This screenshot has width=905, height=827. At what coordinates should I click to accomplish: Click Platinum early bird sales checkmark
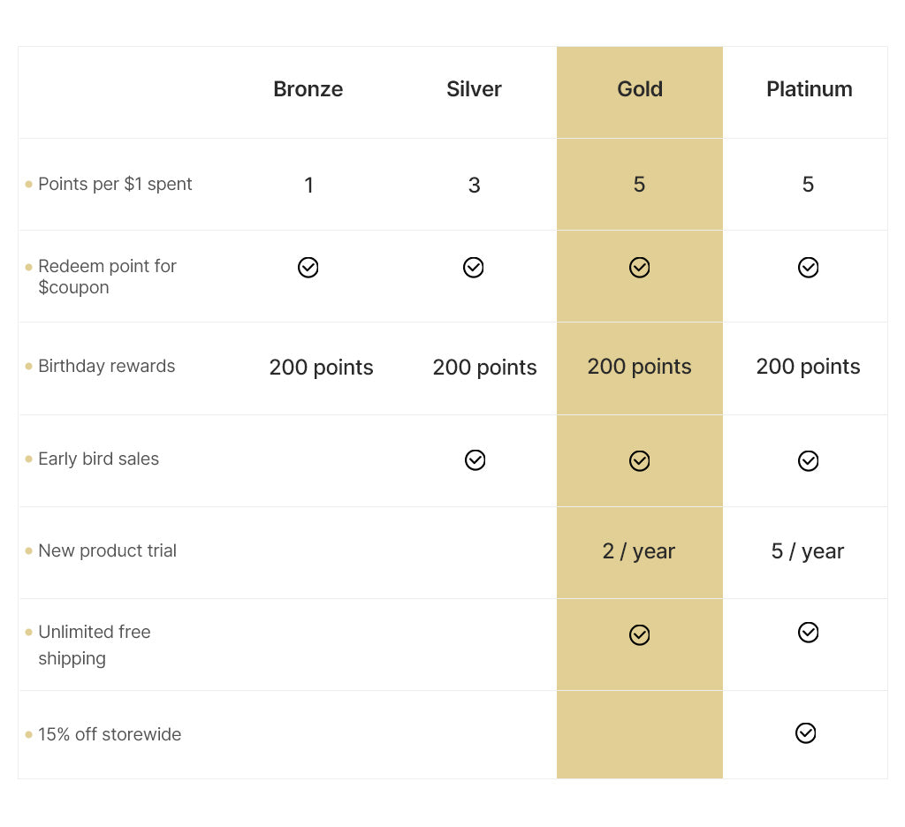click(x=808, y=461)
